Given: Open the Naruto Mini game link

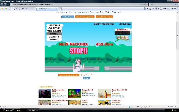Looking at the screenshot, I should pyautogui.click(x=116, y=101).
